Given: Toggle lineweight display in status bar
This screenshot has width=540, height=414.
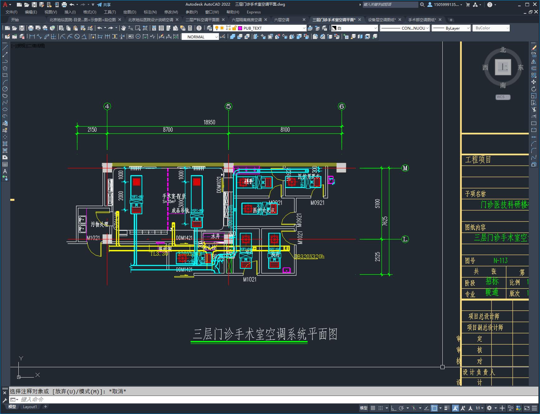Looking at the screenshot, I should click(447, 408).
